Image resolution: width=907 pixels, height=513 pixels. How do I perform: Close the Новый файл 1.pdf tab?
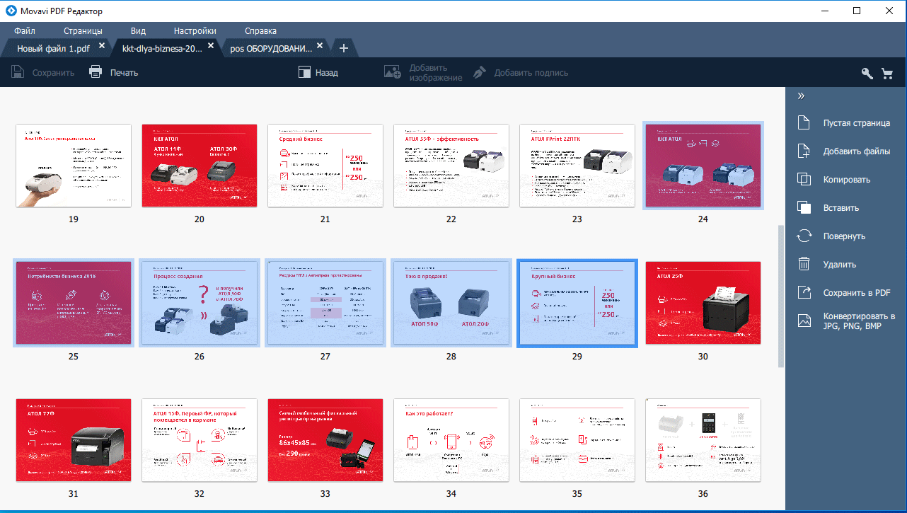click(102, 46)
